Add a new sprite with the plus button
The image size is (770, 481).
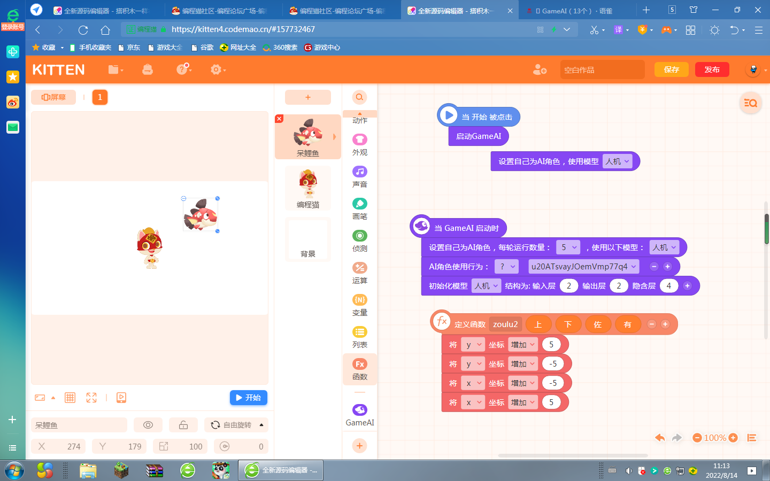308,97
